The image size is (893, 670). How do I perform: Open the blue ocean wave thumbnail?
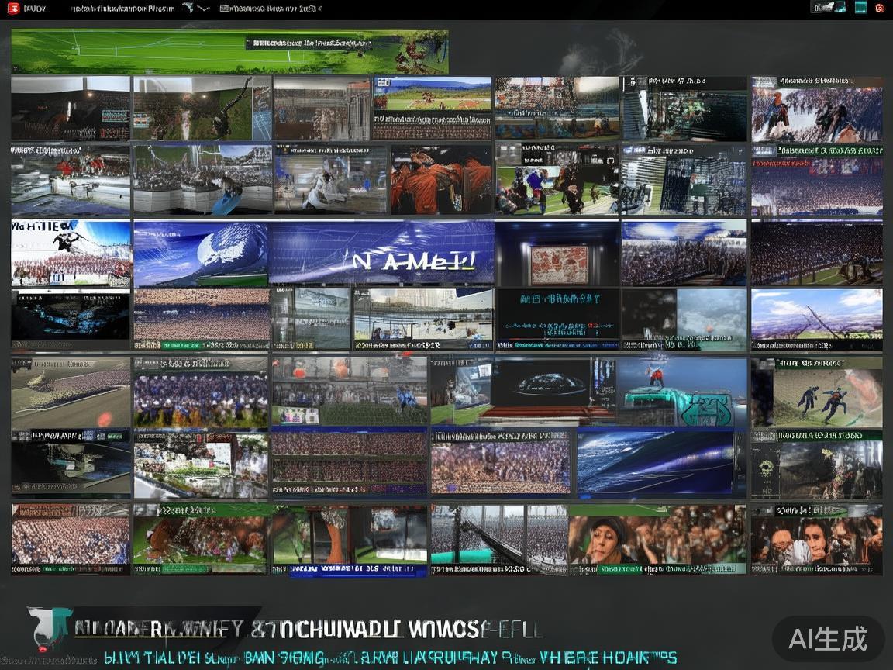655,462
